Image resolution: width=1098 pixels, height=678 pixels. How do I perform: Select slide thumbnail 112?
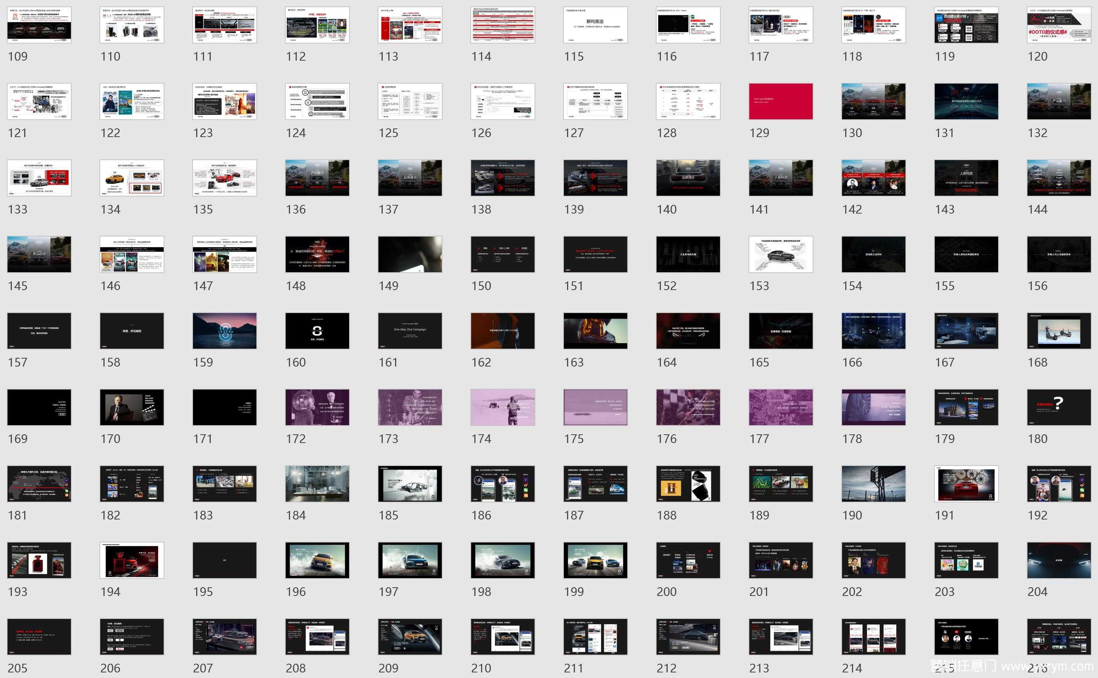[317, 25]
